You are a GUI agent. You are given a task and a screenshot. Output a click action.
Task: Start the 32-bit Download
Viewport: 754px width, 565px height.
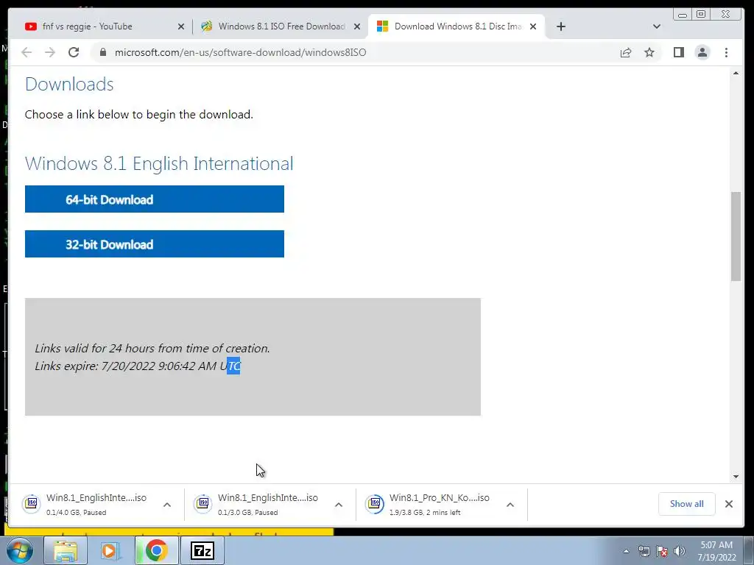(x=155, y=244)
